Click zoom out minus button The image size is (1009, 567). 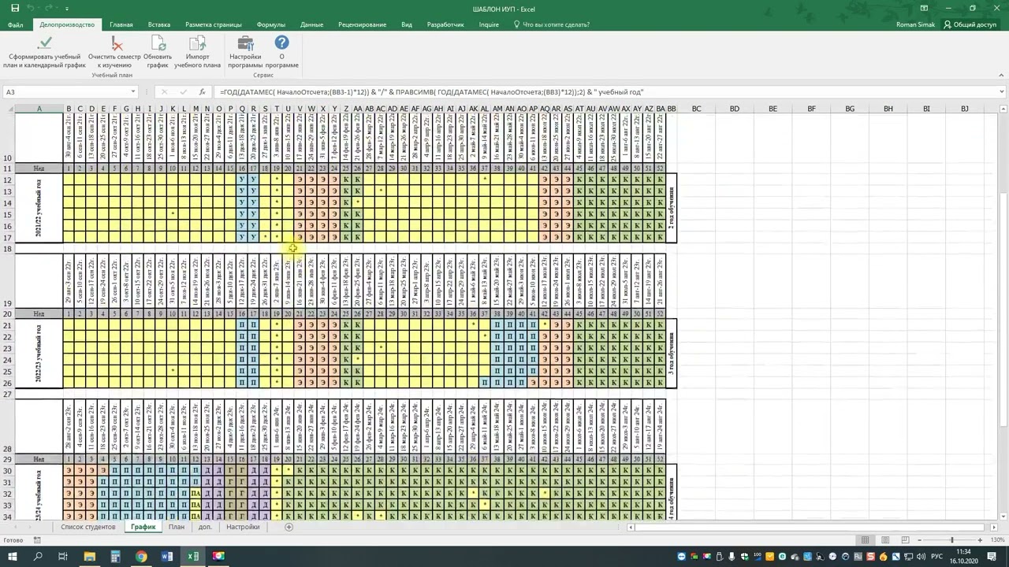click(x=918, y=540)
